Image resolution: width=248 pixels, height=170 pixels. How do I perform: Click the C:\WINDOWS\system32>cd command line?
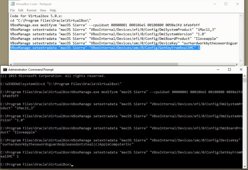61,84
